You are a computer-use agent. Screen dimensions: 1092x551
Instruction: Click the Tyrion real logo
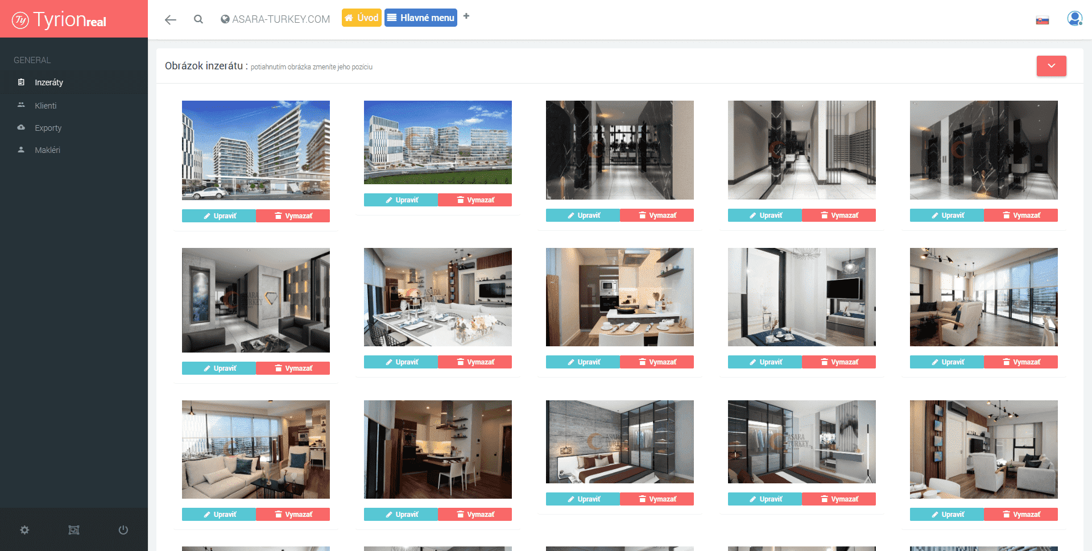60,20
